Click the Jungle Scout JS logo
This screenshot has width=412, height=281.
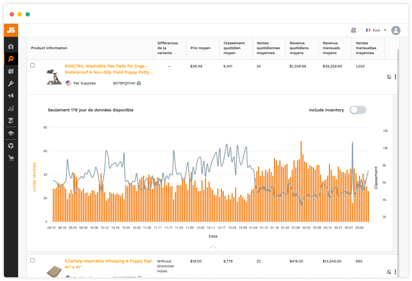point(11,30)
